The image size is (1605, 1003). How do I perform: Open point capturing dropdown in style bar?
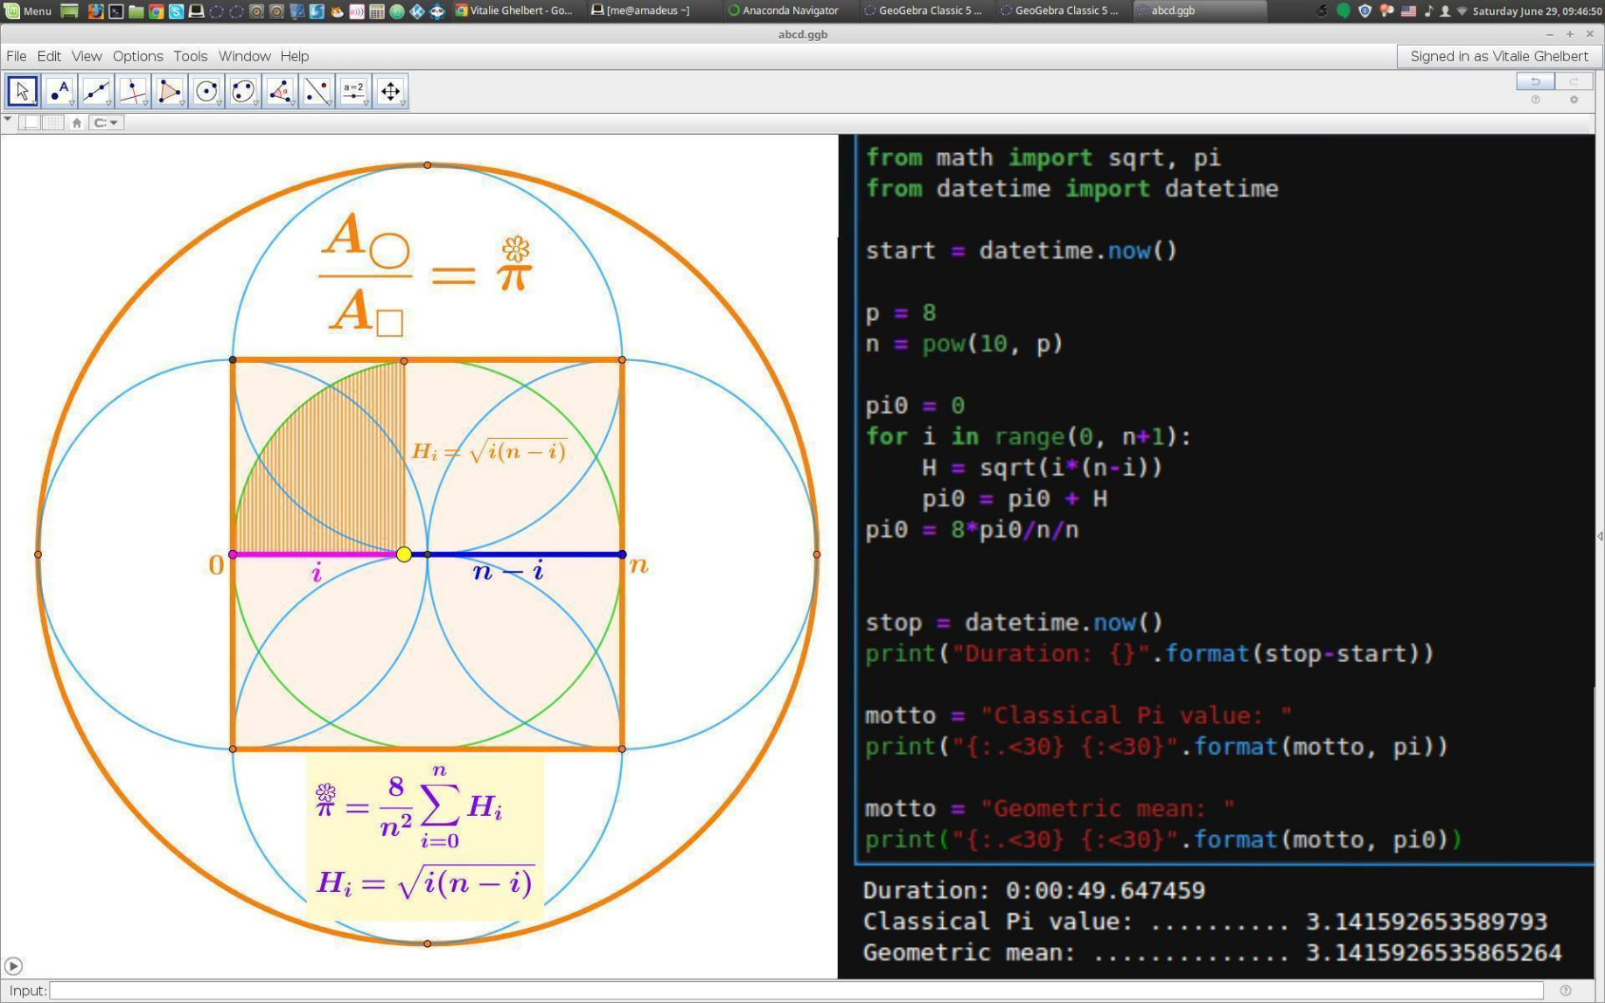coord(106,122)
